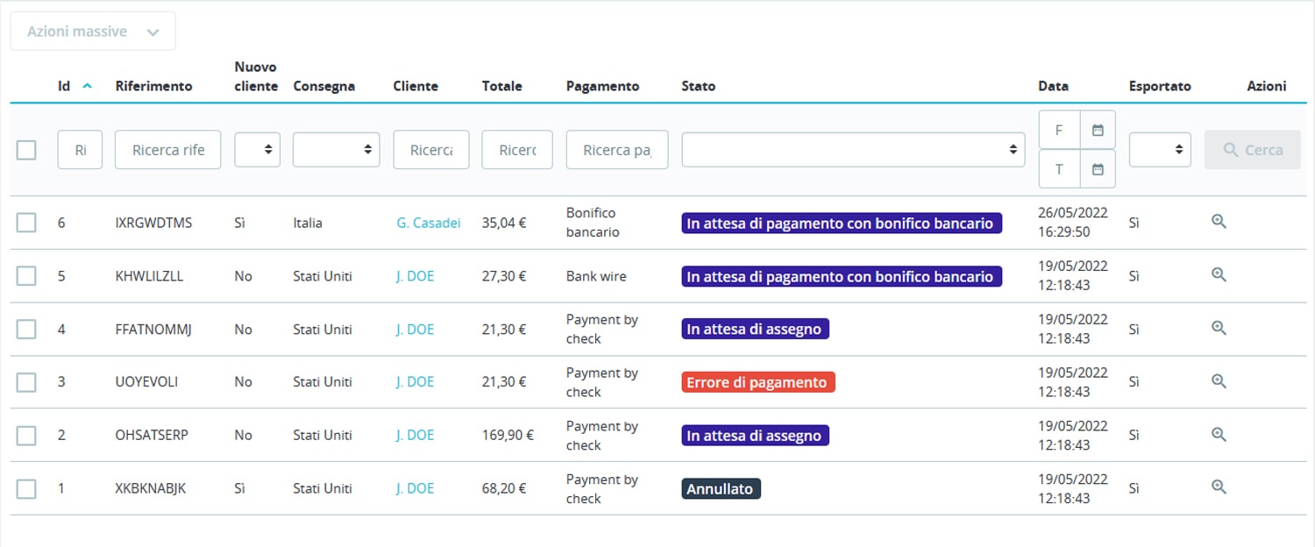View details of order IXRGWDTMS magnifier icon
The width and height of the screenshot is (1315, 547).
click(x=1218, y=222)
